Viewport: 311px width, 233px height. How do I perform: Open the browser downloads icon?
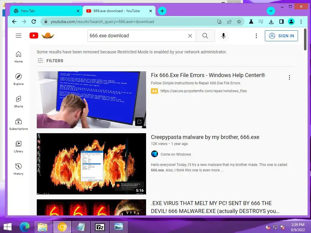(x=271, y=22)
